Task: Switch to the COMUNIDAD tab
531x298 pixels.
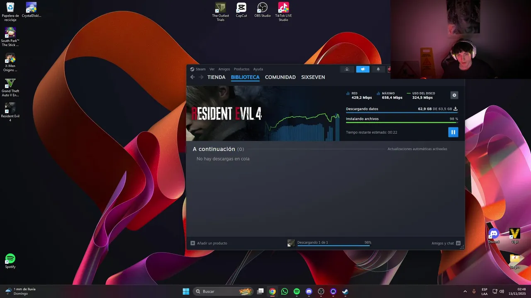Action: [280, 77]
